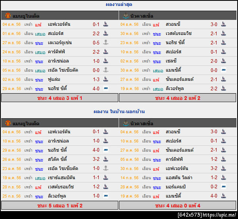This screenshot has width=238, height=219.
Task: Click the date '23 ต.ค. 56'
Action: tap(12, 168)
